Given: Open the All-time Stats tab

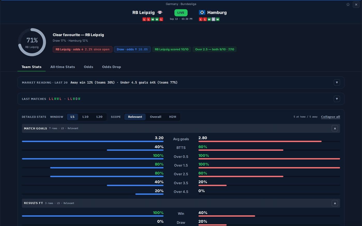Looking at the screenshot, I should pos(63,67).
